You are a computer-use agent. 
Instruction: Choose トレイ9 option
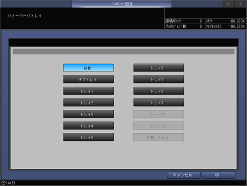tap(159, 103)
